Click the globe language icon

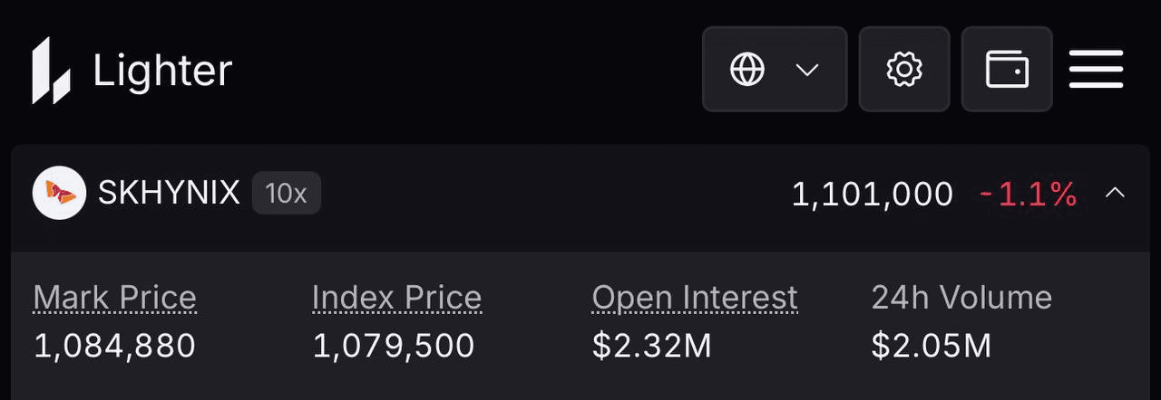(x=747, y=70)
